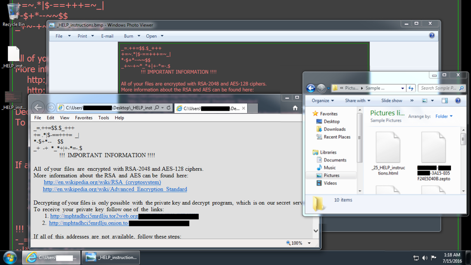This screenshot has height=265, width=471.
Task: Click in the Search Sample Pictures field
Action: click(438, 88)
